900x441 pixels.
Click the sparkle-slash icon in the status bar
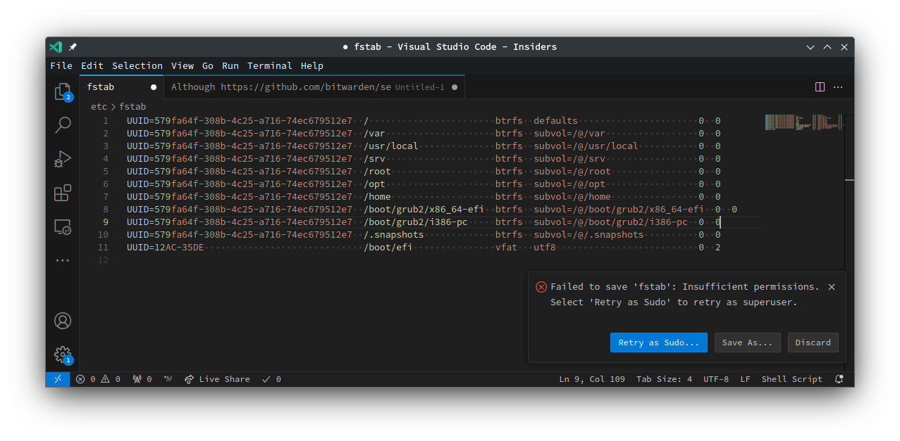point(168,379)
